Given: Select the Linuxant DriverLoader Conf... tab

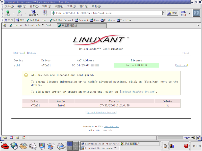Looking at the screenshot, I should (32, 25).
